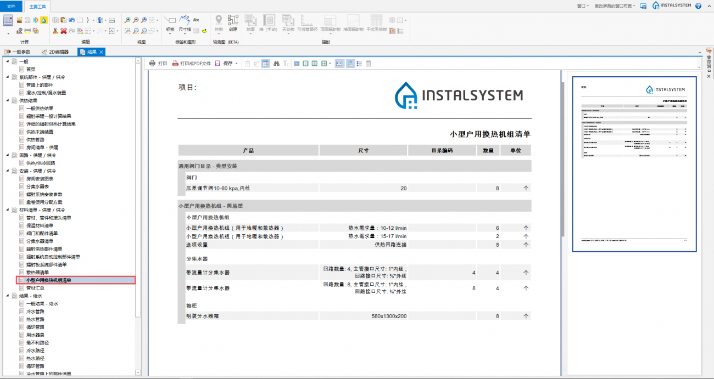Click the 打印成PDF文件 button

[x=191, y=64]
